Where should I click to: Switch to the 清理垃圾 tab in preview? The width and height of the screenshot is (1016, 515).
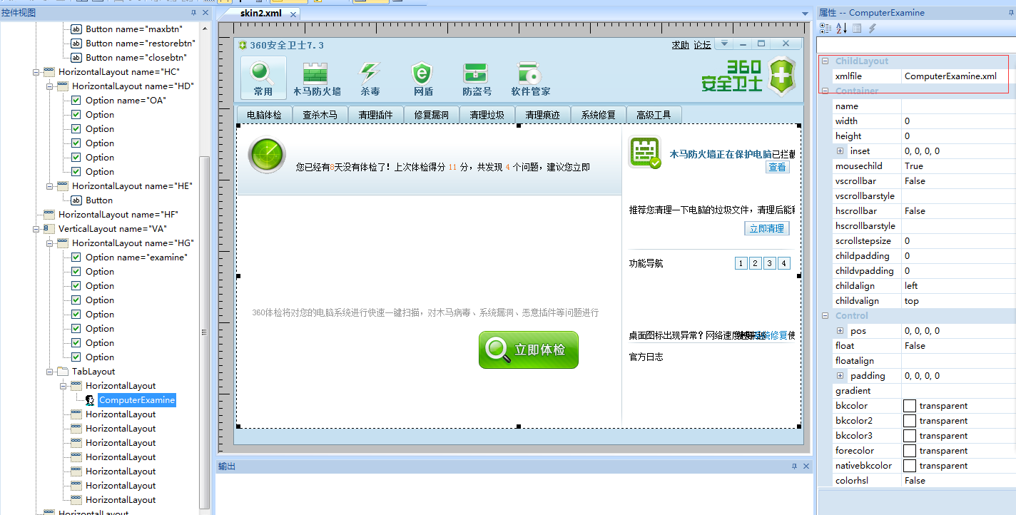[487, 114]
